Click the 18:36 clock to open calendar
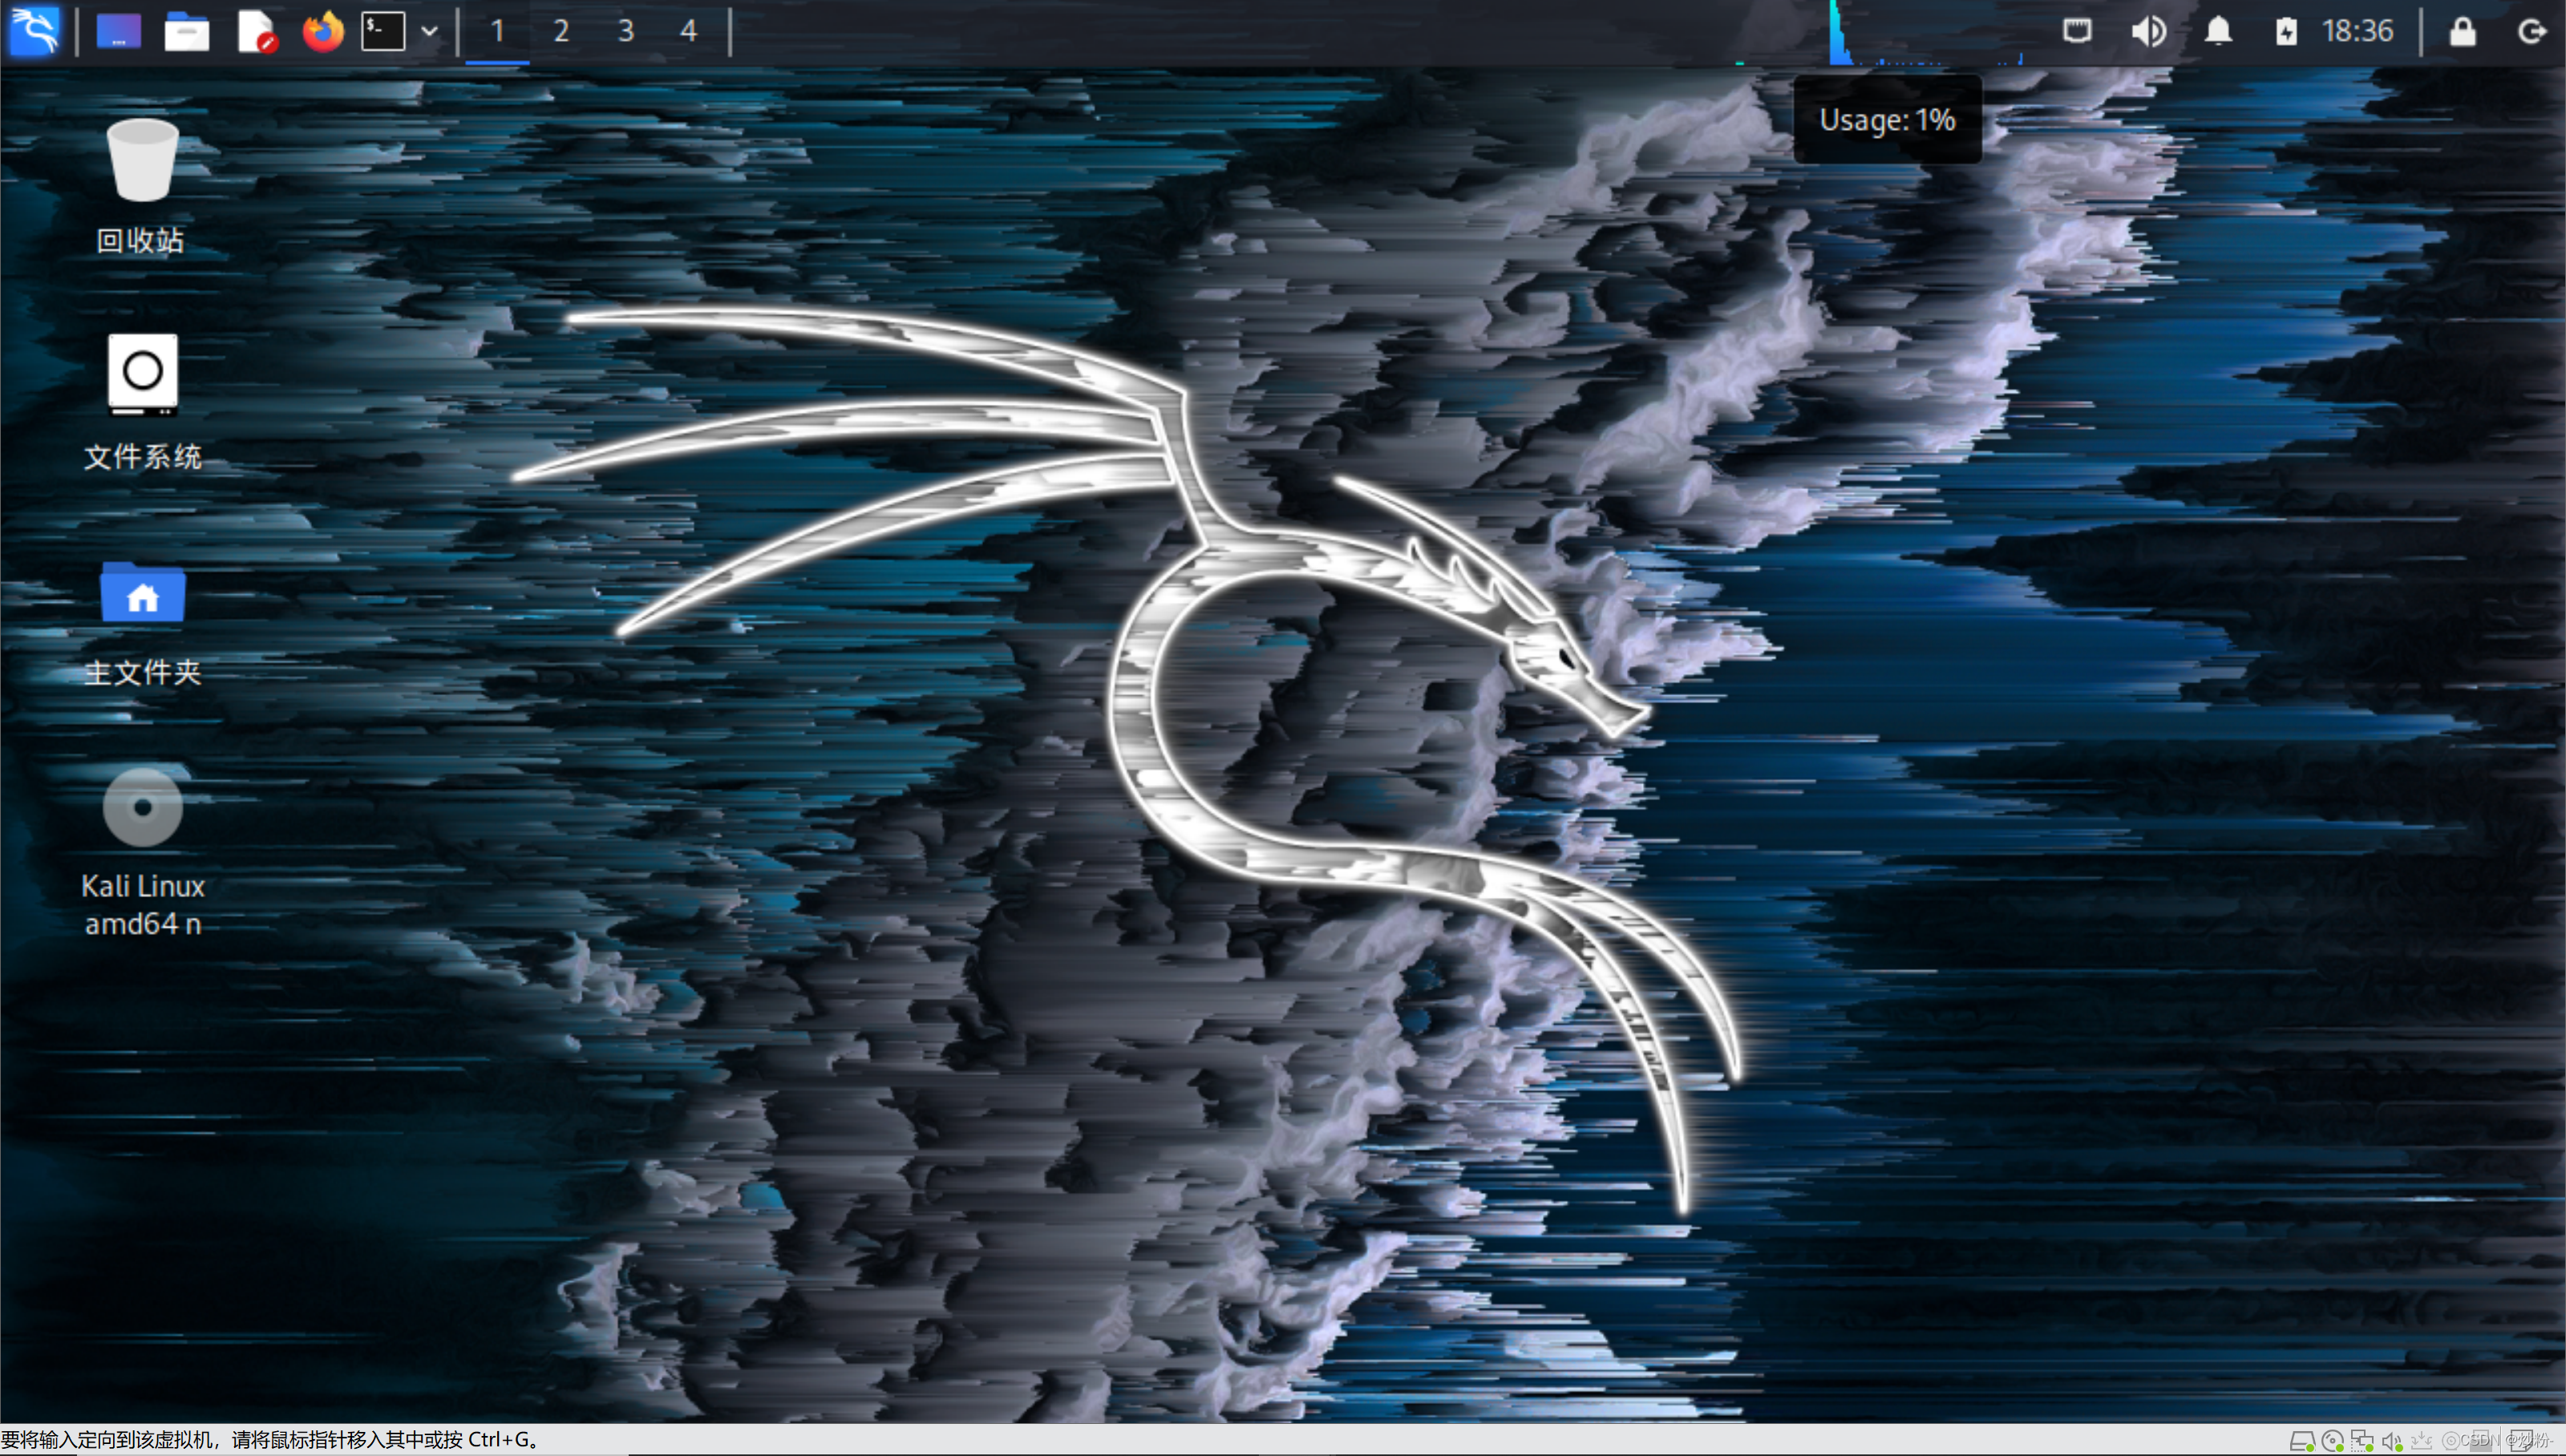This screenshot has height=1456, width=2566. click(x=2360, y=30)
